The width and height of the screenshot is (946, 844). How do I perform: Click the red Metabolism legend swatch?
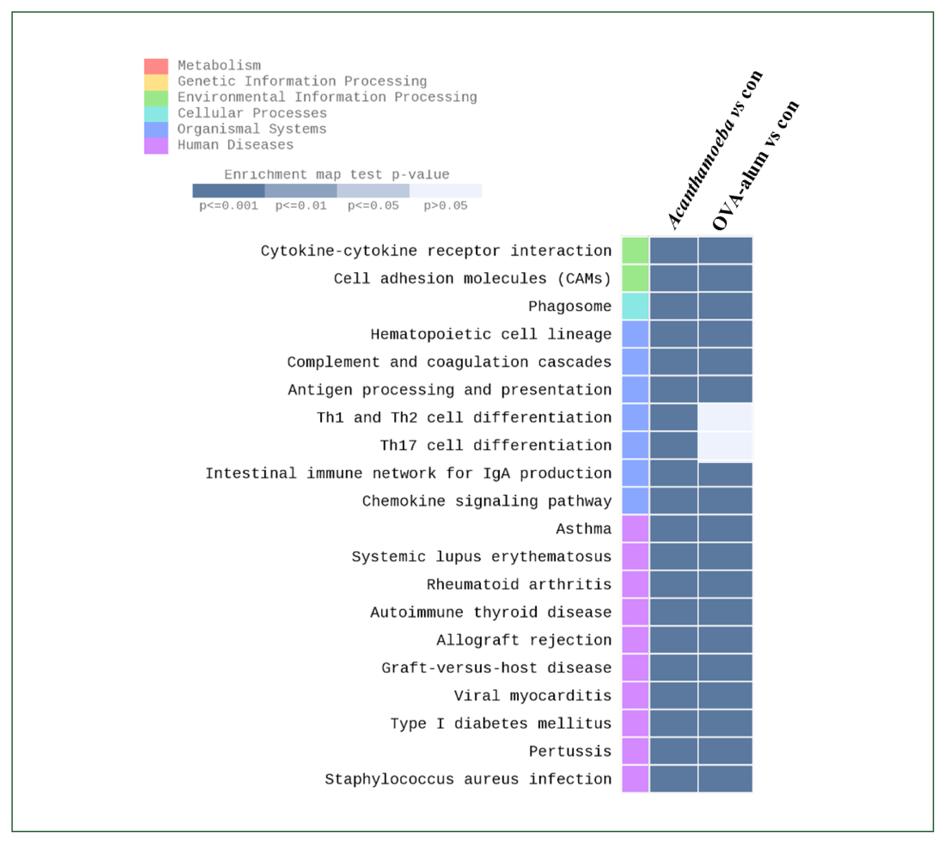point(156,66)
